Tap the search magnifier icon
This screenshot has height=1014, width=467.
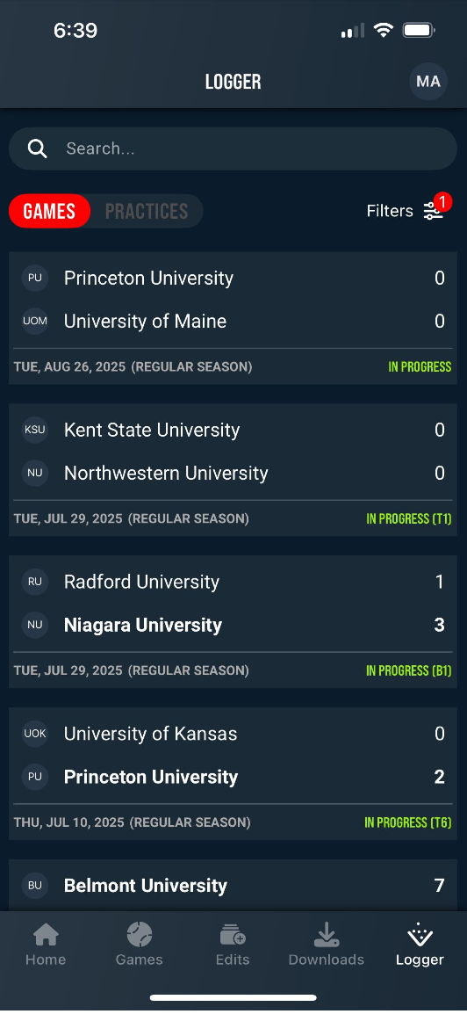(x=38, y=148)
